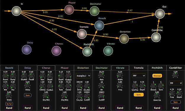185x111 pixels.
Task: Select the unconnected Chorus node
Action: click(57, 51)
